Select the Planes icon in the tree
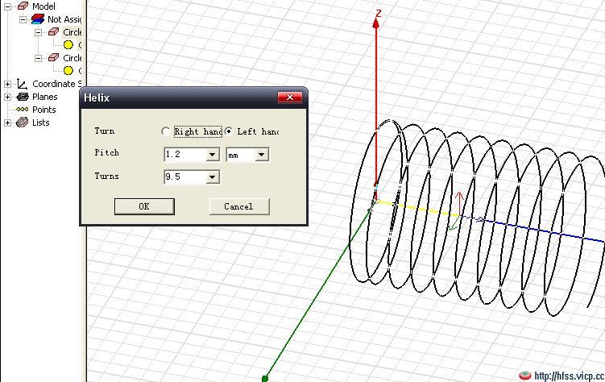The height and width of the screenshot is (382, 605). click(x=23, y=97)
